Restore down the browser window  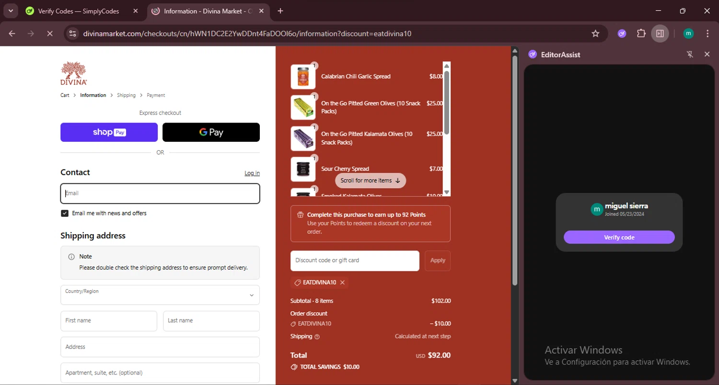(x=683, y=11)
